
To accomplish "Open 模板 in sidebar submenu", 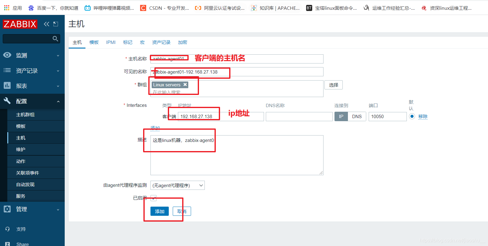I will (x=36, y=126).
